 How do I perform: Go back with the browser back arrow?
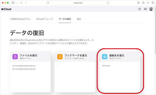click(21, 3)
